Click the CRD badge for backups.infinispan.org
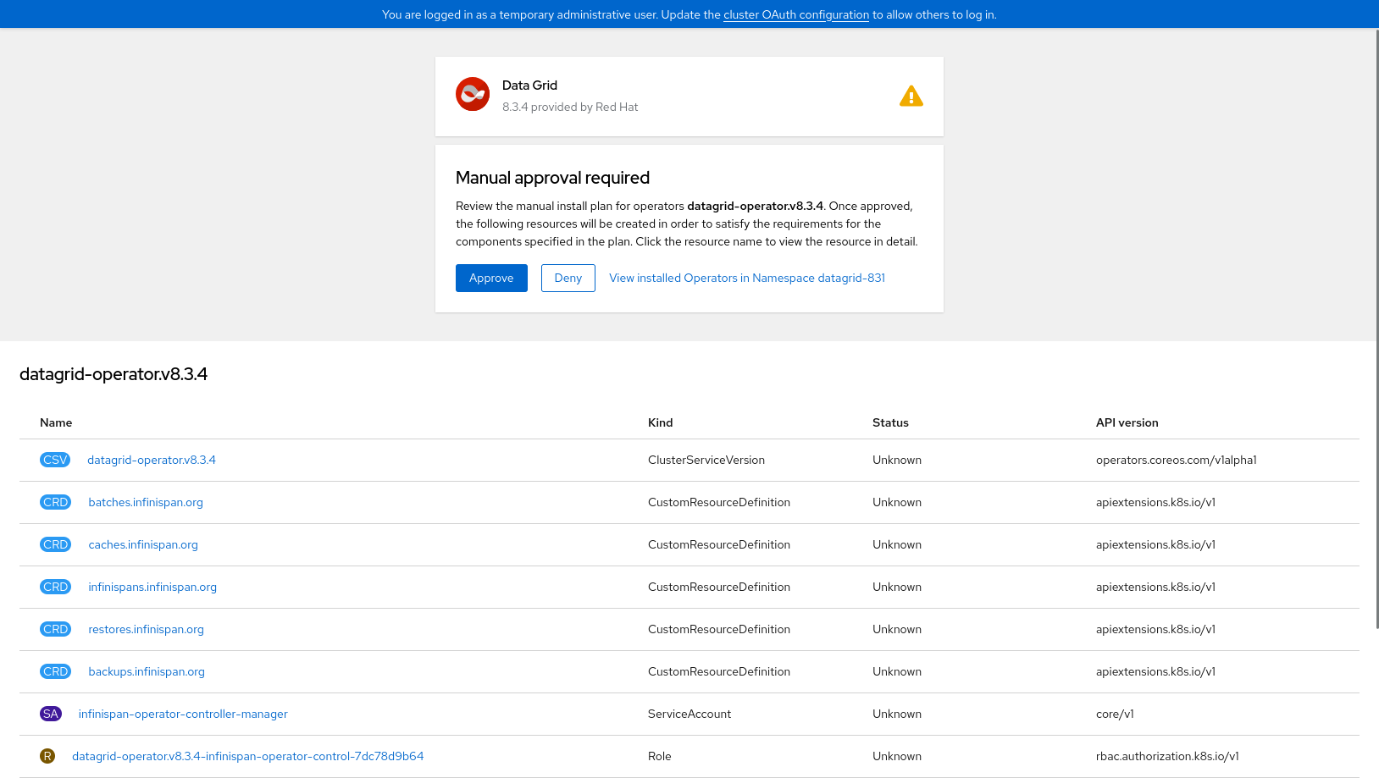 pyautogui.click(x=55, y=671)
